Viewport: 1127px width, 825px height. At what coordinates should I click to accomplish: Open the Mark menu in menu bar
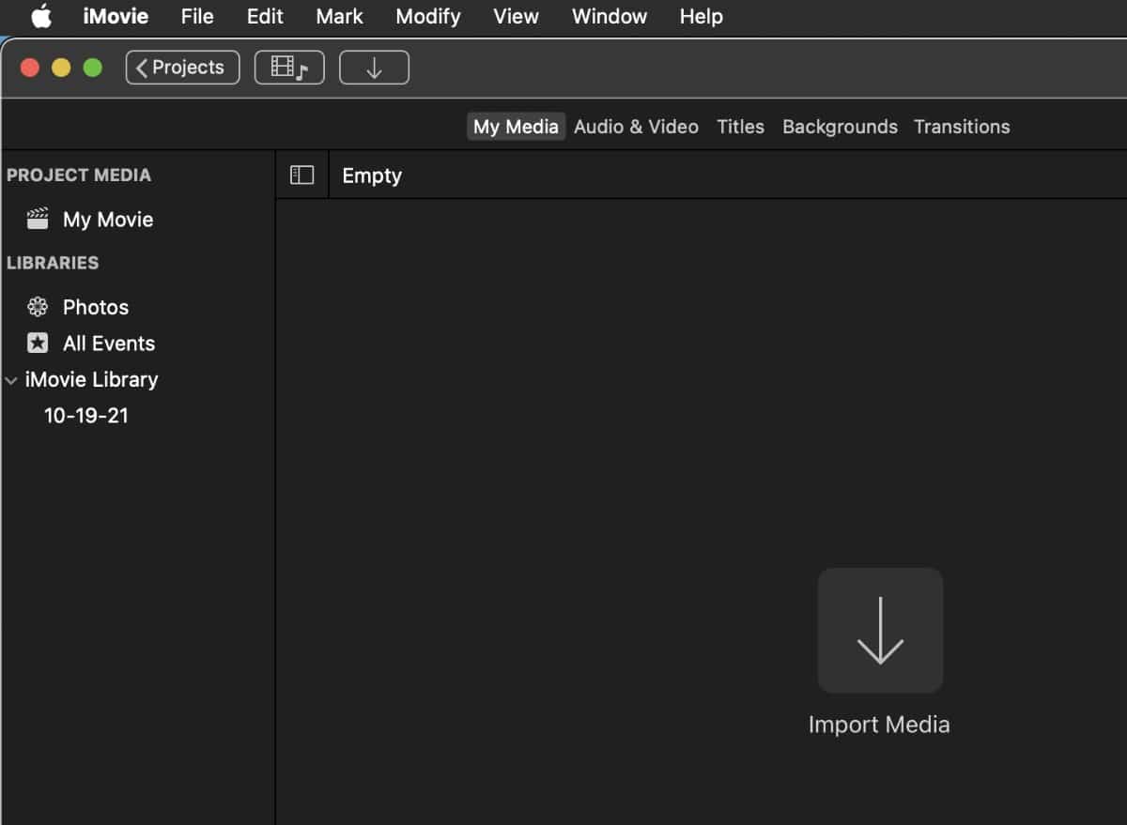pos(339,17)
